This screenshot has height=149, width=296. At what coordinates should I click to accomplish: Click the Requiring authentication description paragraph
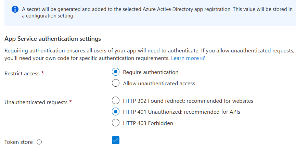click(147, 54)
